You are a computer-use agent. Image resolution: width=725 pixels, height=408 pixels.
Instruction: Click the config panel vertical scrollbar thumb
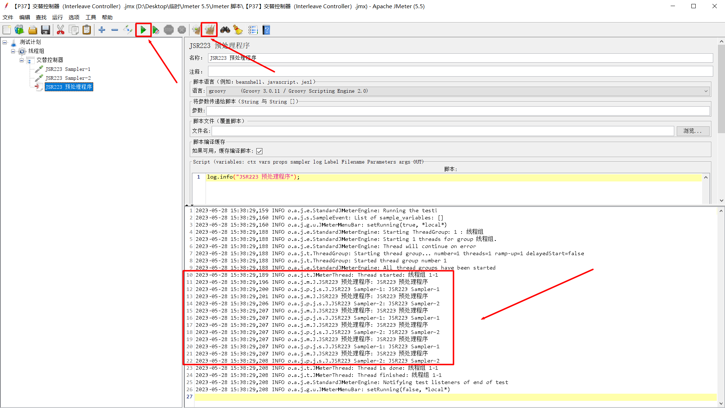tap(721, 89)
